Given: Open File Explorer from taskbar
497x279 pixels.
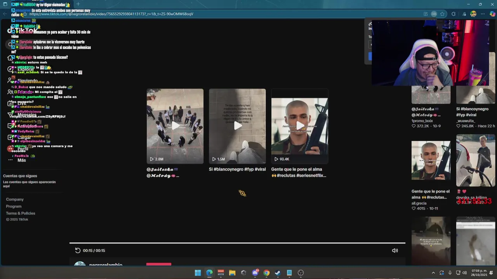Looking at the screenshot, I should [232, 273].
